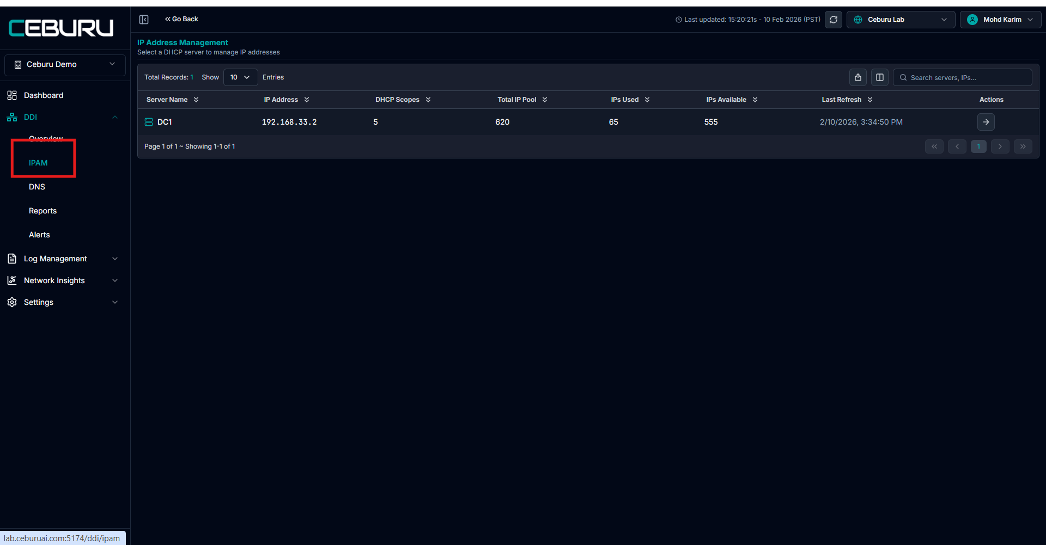Go to last page button

(1023, 146)
